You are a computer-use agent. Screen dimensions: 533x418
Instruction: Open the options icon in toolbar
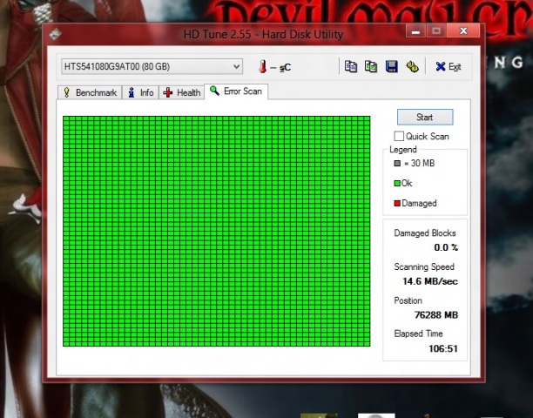[x=412, y=67]
